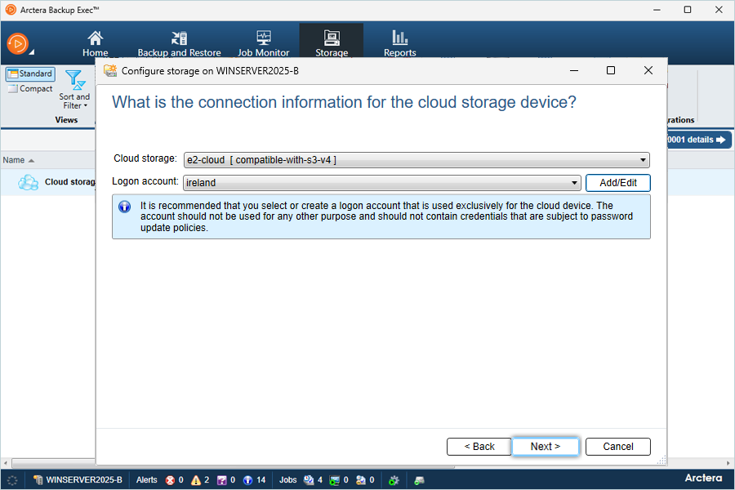Proceed with the Next > button

(x=546, y=447)
